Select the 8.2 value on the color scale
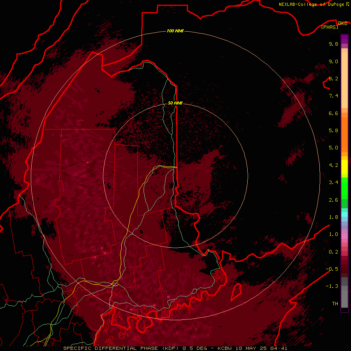Screen dimensions: 351x351 point(333,78)
